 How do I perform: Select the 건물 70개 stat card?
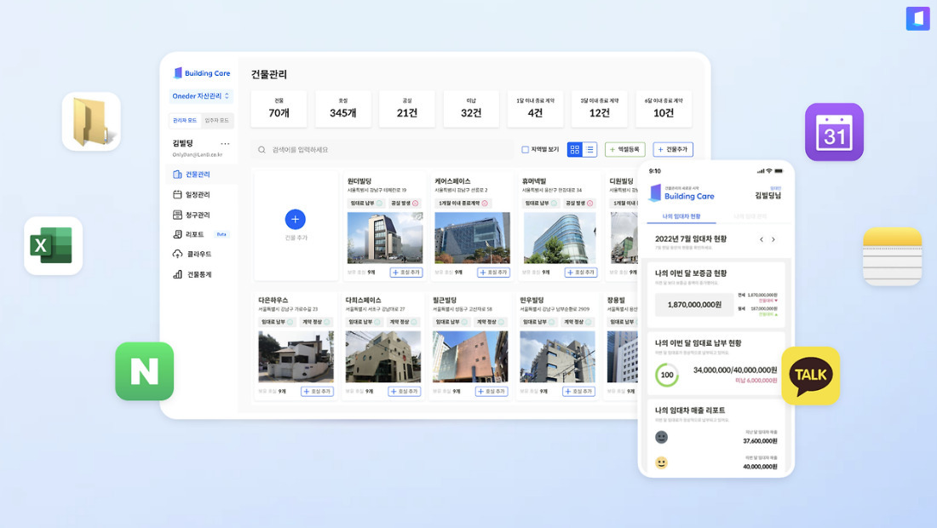(279, 109)
